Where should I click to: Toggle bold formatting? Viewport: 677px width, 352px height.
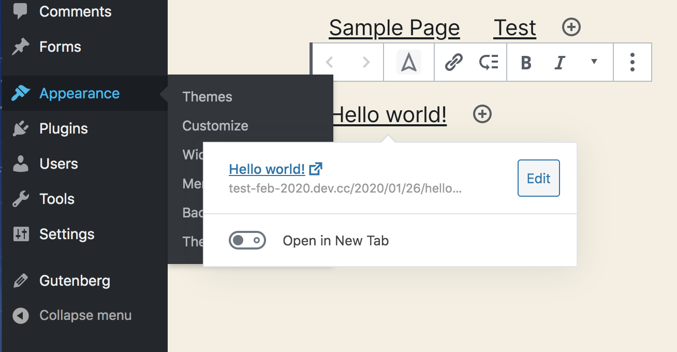pos(525,62)
